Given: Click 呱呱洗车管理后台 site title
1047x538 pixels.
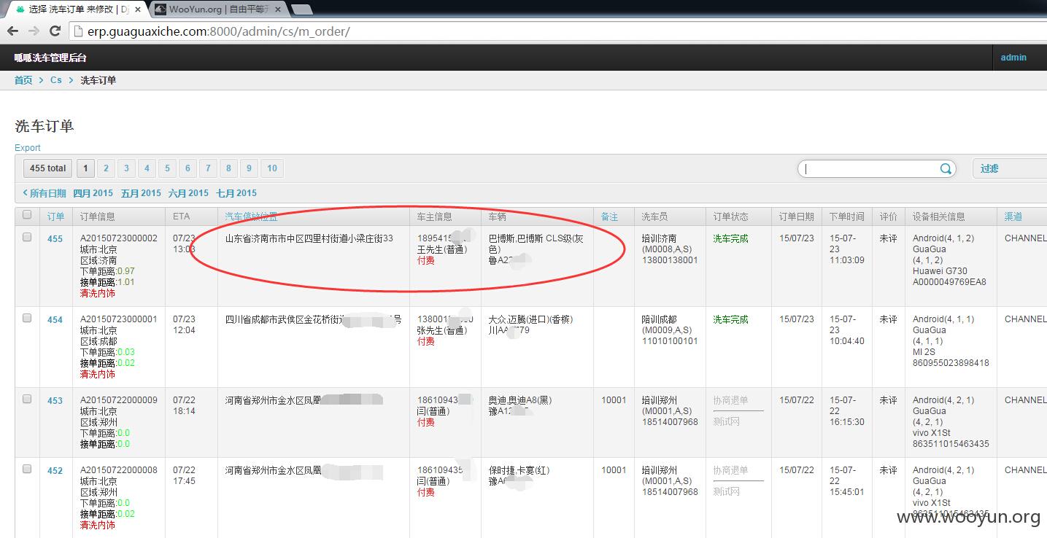Looking at the screenshot, I should coord(50,58).
